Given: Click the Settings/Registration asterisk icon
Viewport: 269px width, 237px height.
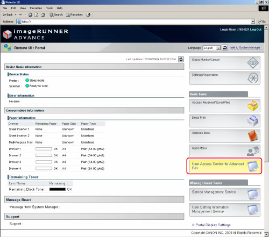Looking at the screenshot, I should click(x=253, y=78).
